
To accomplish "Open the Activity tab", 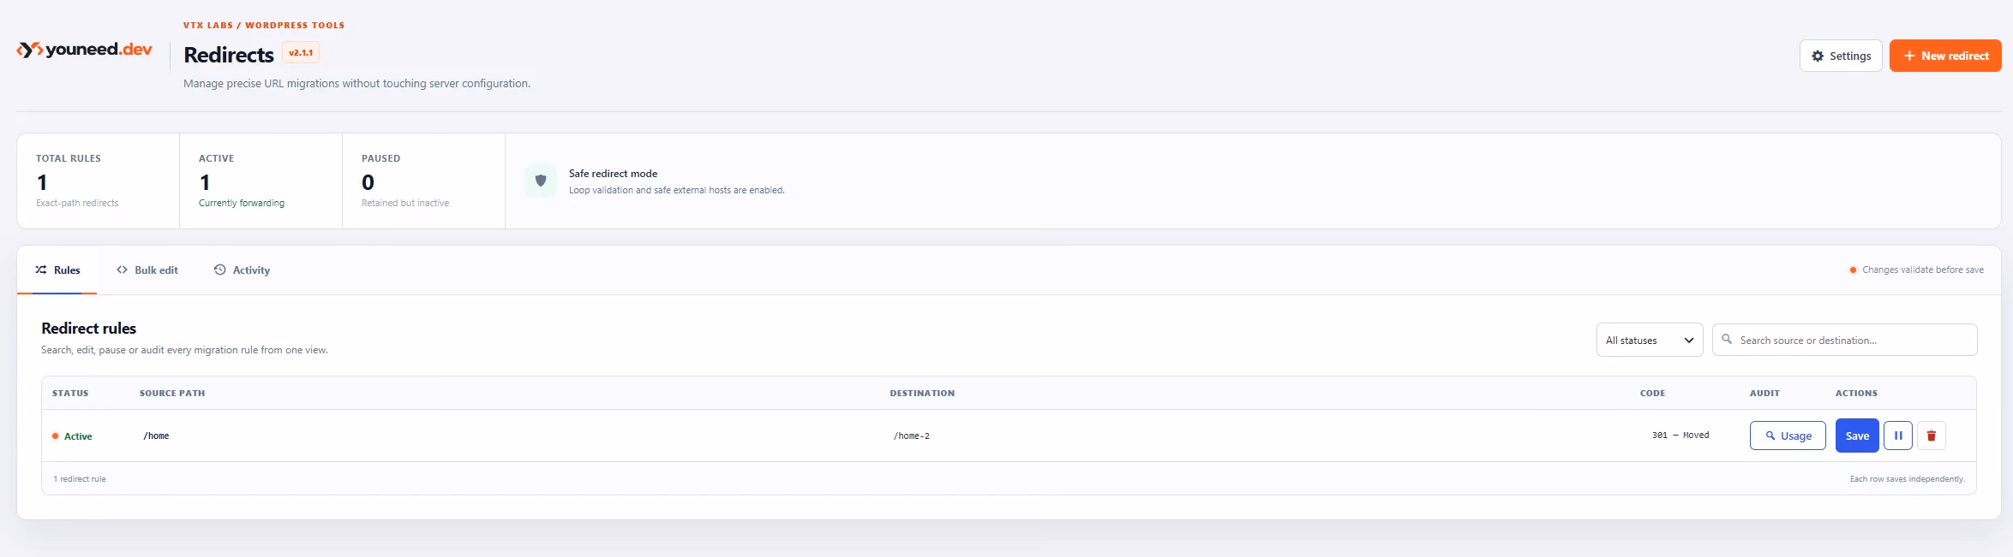I will click(242, 270).
